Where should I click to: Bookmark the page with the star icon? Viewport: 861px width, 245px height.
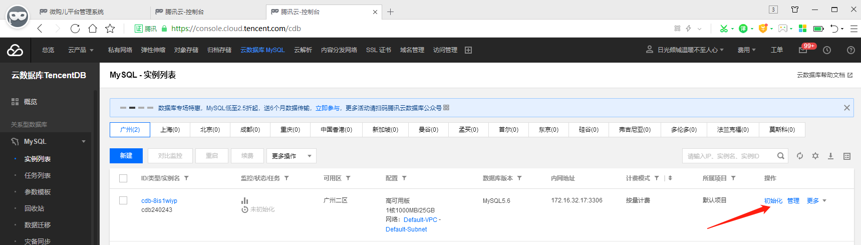[x=110, y=29]
